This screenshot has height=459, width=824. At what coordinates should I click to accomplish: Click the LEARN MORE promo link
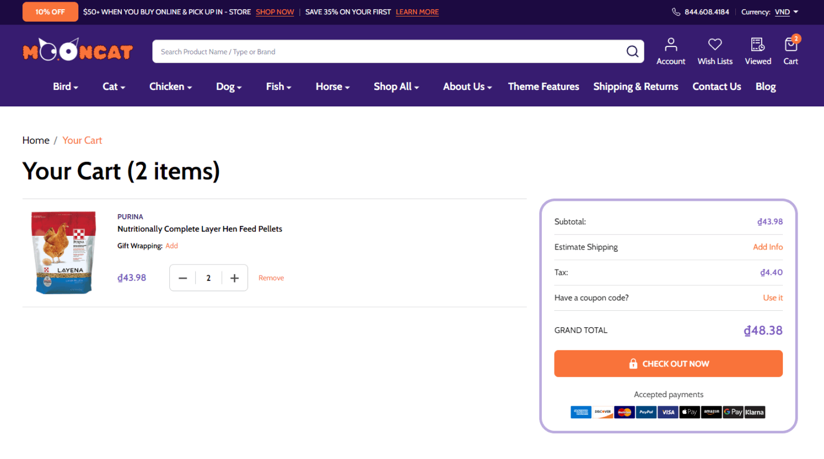(x=417, y=12)
